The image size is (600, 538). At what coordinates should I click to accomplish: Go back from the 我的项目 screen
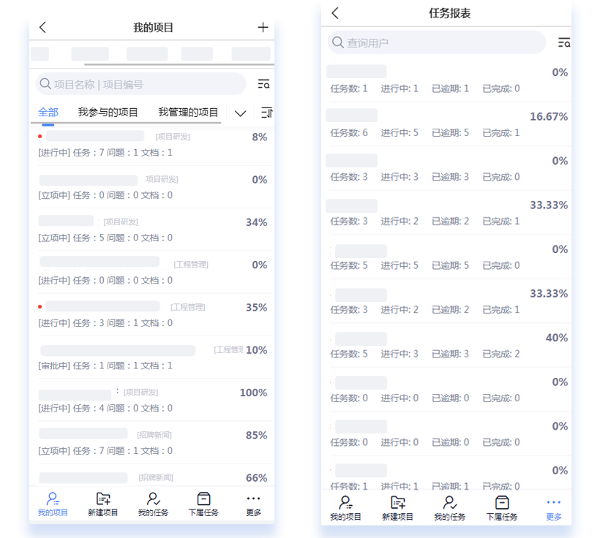pyautogui.click(x=43, y=27)
